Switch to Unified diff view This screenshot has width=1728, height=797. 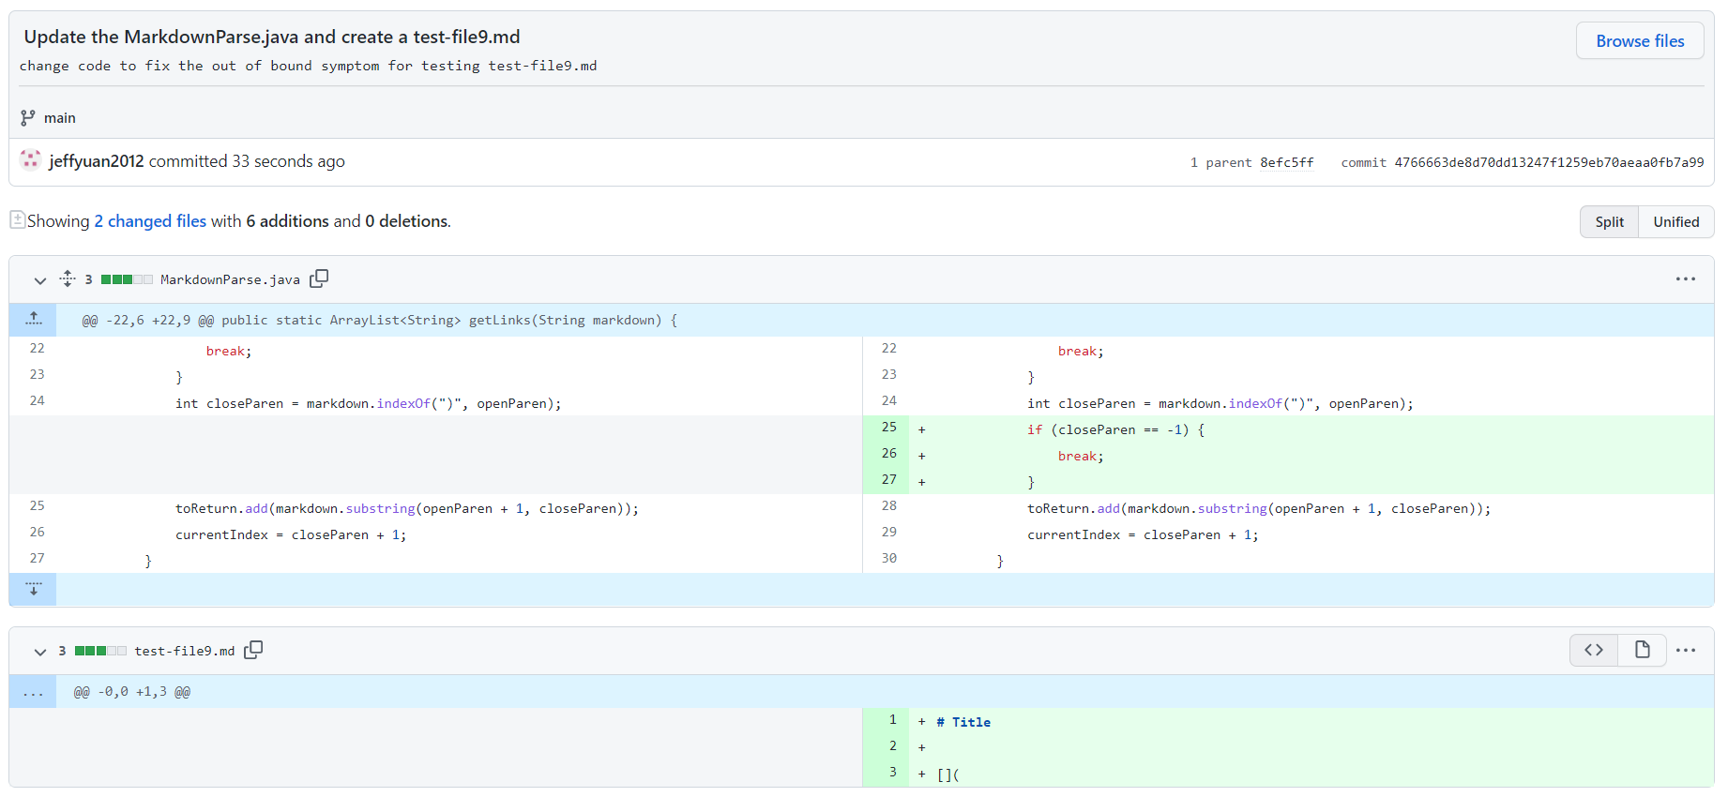[x=1675, y=222]
